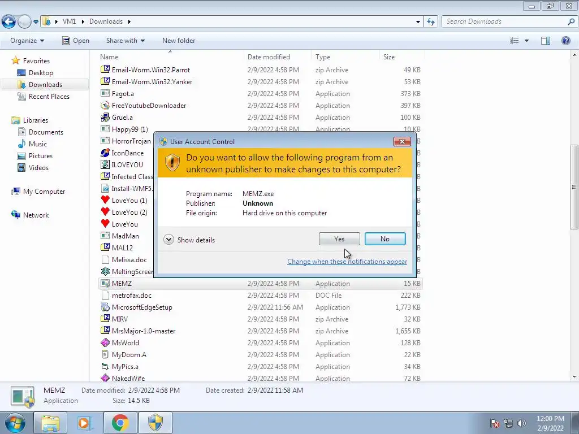Select Recent Places in sidebar
The image size is (579, 434).
click(44, 96)
